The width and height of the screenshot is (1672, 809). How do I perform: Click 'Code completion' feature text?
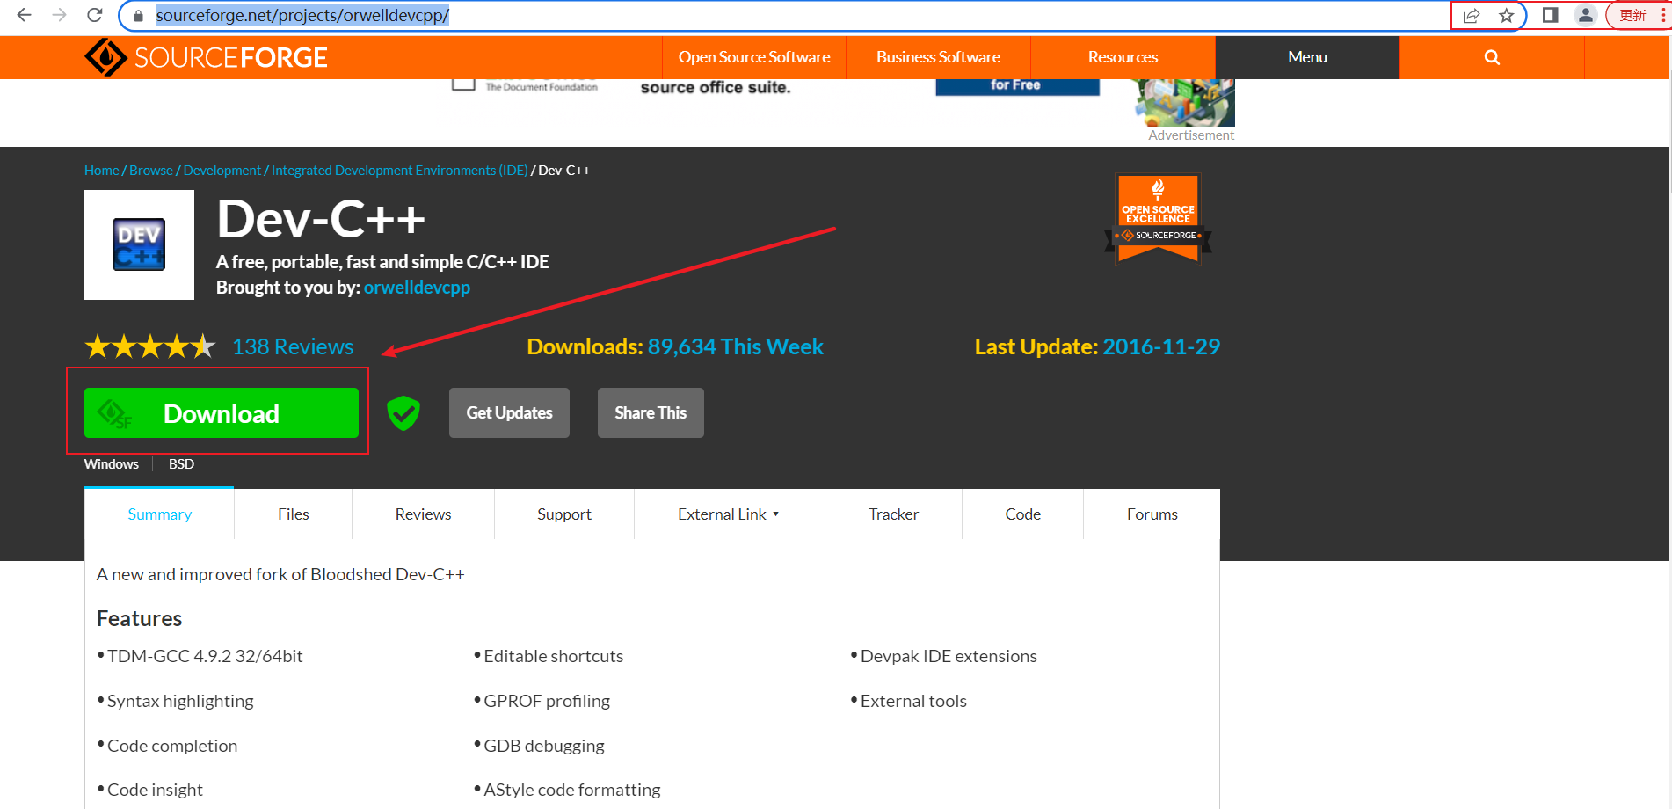[x=172, y=746]
